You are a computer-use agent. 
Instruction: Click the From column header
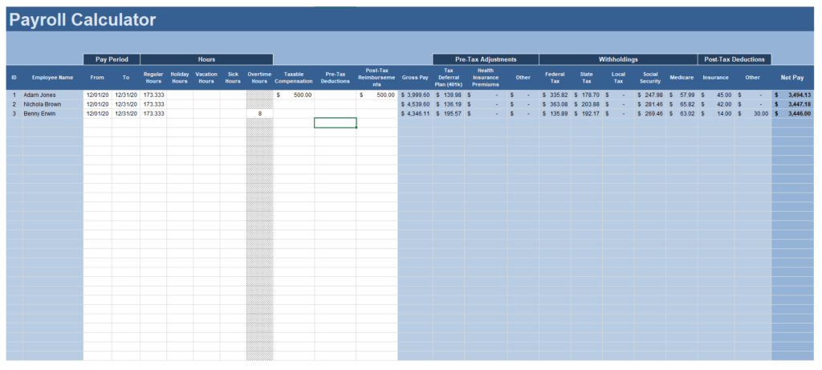97,78
